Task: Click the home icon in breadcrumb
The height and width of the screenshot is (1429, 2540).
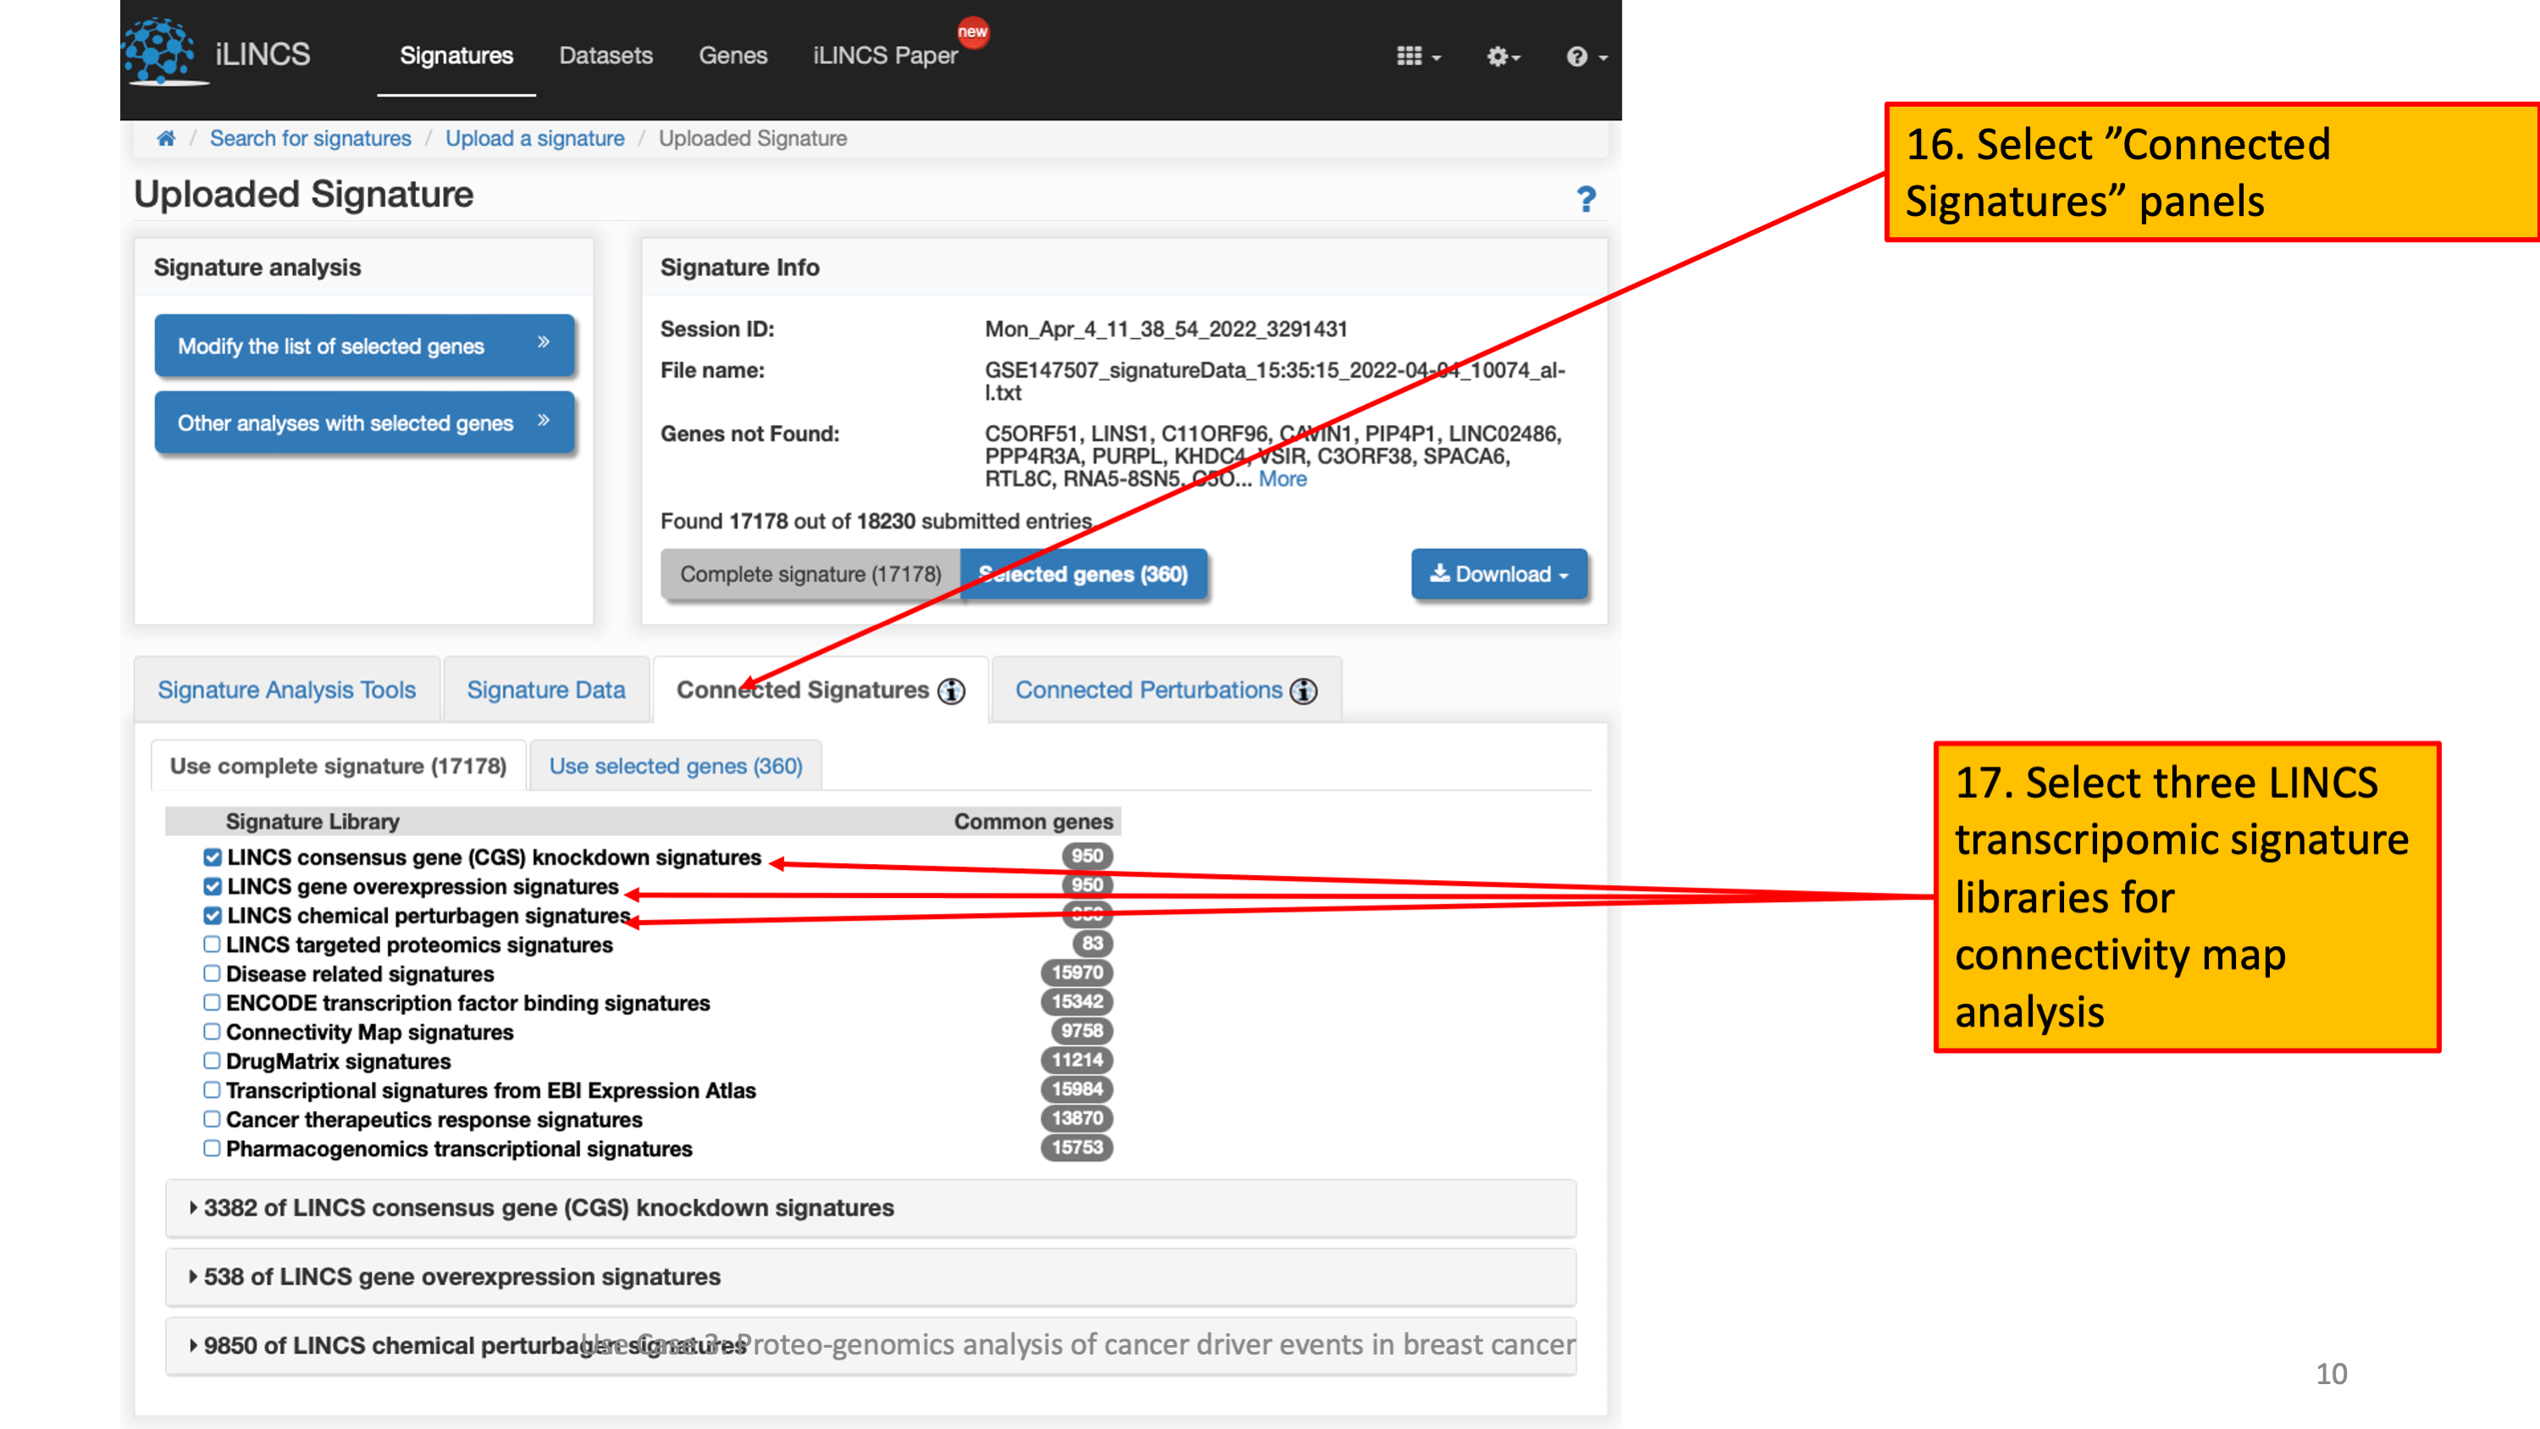Action: tap(166, 138)
